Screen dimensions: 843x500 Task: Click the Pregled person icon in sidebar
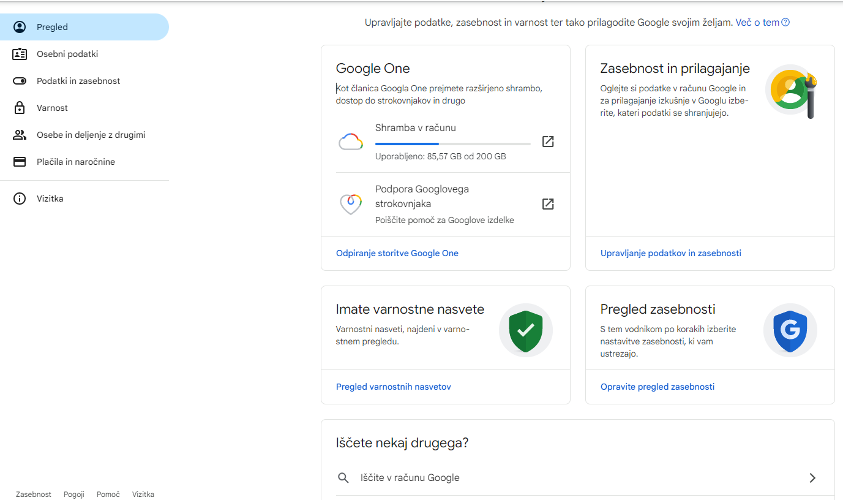[x=20, y=27]
